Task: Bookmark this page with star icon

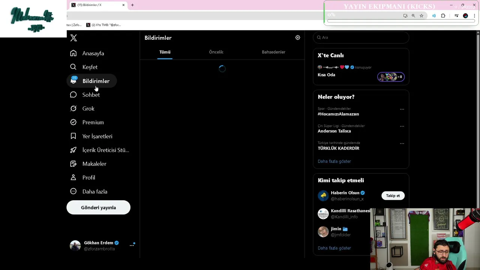Action: pos(421,16)
